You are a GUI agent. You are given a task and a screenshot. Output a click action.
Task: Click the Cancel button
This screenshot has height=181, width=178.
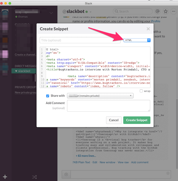pyautogui.click(x=114, y=120)
